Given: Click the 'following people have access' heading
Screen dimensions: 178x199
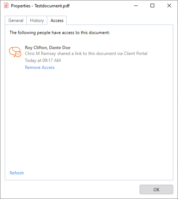Looking at the screenshot, I should (60, 33).
